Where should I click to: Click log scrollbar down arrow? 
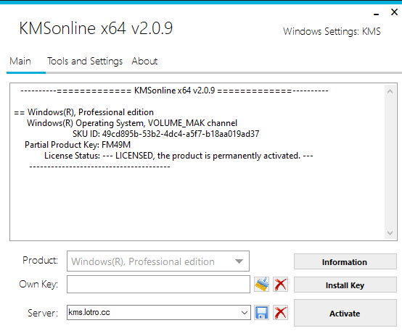[x=390, y=233]
